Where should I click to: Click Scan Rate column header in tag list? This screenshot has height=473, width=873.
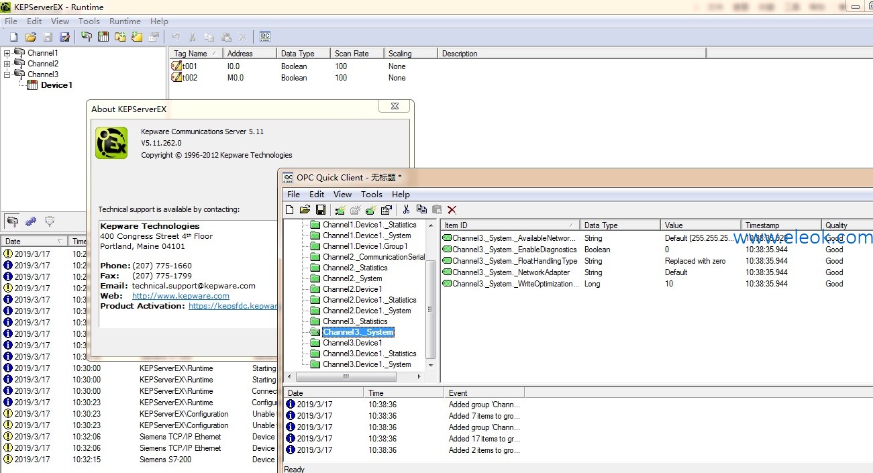pos(356,54)
